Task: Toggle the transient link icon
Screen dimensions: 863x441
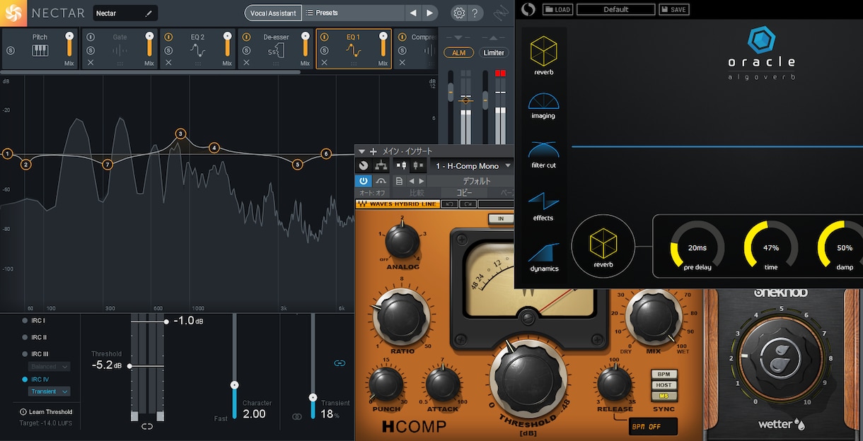Action: (x=340, y=363)
